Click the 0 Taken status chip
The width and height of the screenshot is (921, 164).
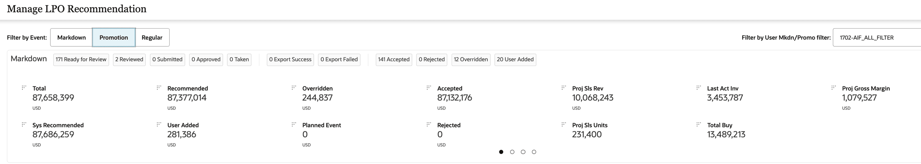tap(239, 59)
